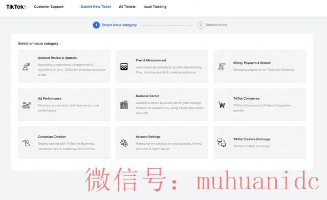Click 'Getting started with TikTok' description
Image resolution: width=327 pixels, height=200 pixels.
67,146
